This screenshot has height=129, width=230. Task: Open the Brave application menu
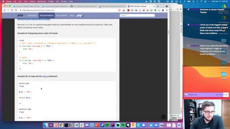(x=9, y=1)
